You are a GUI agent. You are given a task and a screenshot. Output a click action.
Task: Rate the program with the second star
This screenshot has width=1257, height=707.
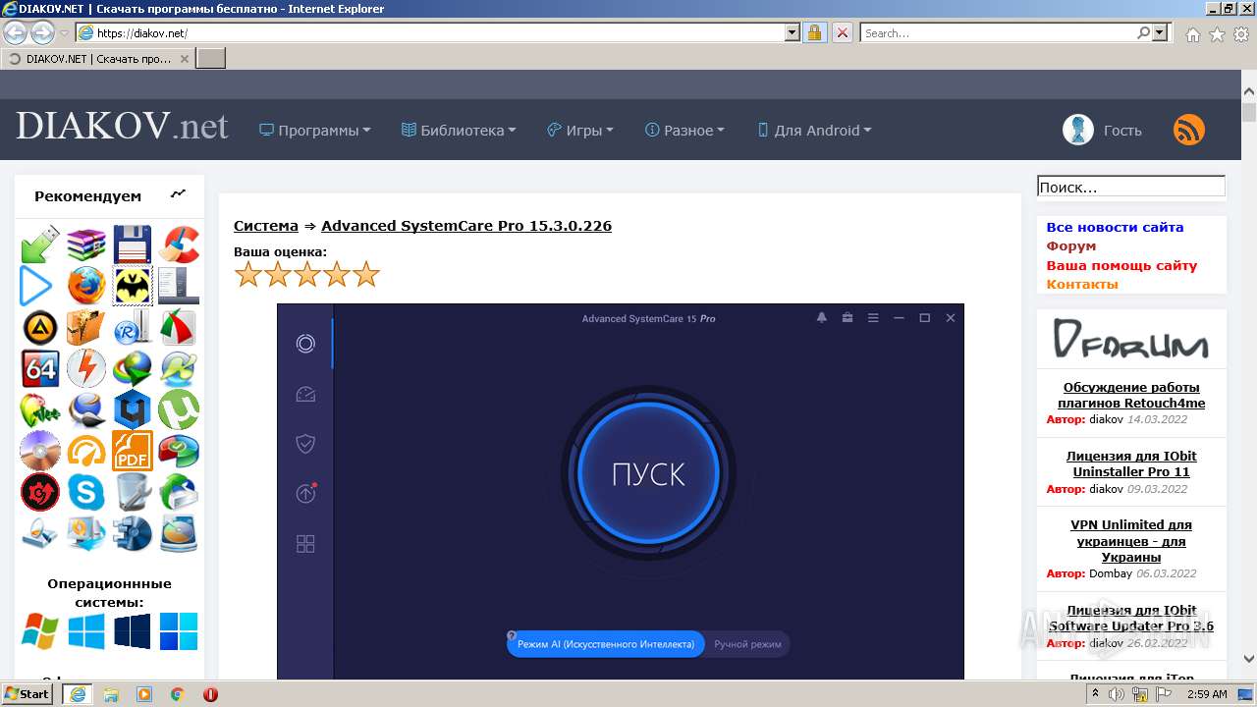(x=278, y=274)
